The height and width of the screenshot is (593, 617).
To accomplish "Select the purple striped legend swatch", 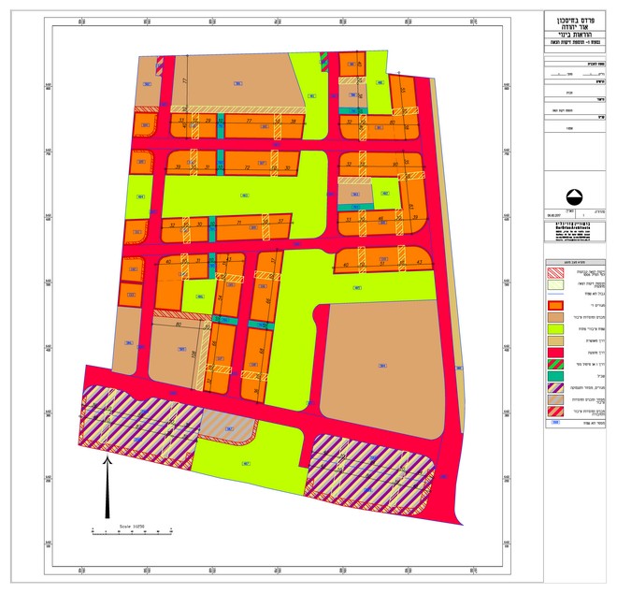I will click(555, 388).
